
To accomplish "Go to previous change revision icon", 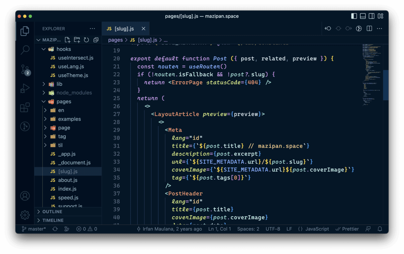I will [x=328, y=29].
